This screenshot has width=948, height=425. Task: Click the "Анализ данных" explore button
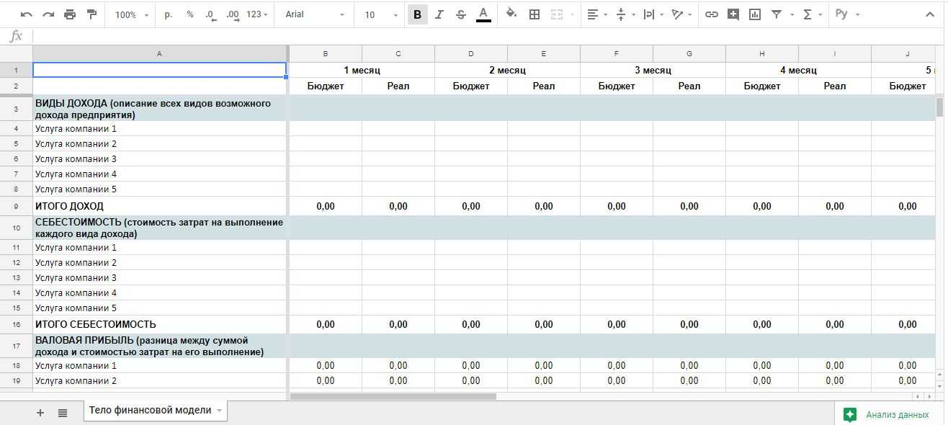(x=887, y=414)
